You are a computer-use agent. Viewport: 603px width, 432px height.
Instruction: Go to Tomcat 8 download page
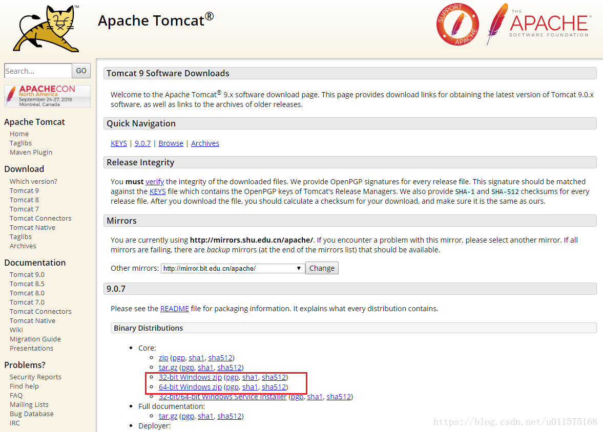pos(24,200)
